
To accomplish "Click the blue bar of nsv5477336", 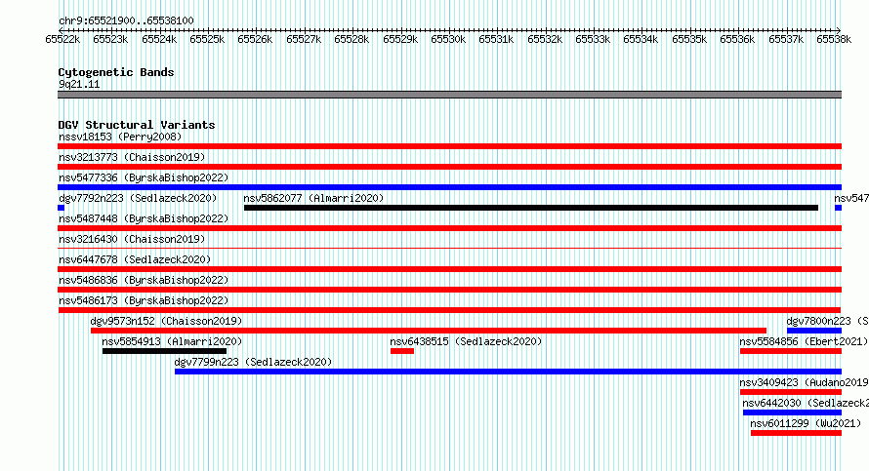I will pyautogui.click(x=449, y=187).
